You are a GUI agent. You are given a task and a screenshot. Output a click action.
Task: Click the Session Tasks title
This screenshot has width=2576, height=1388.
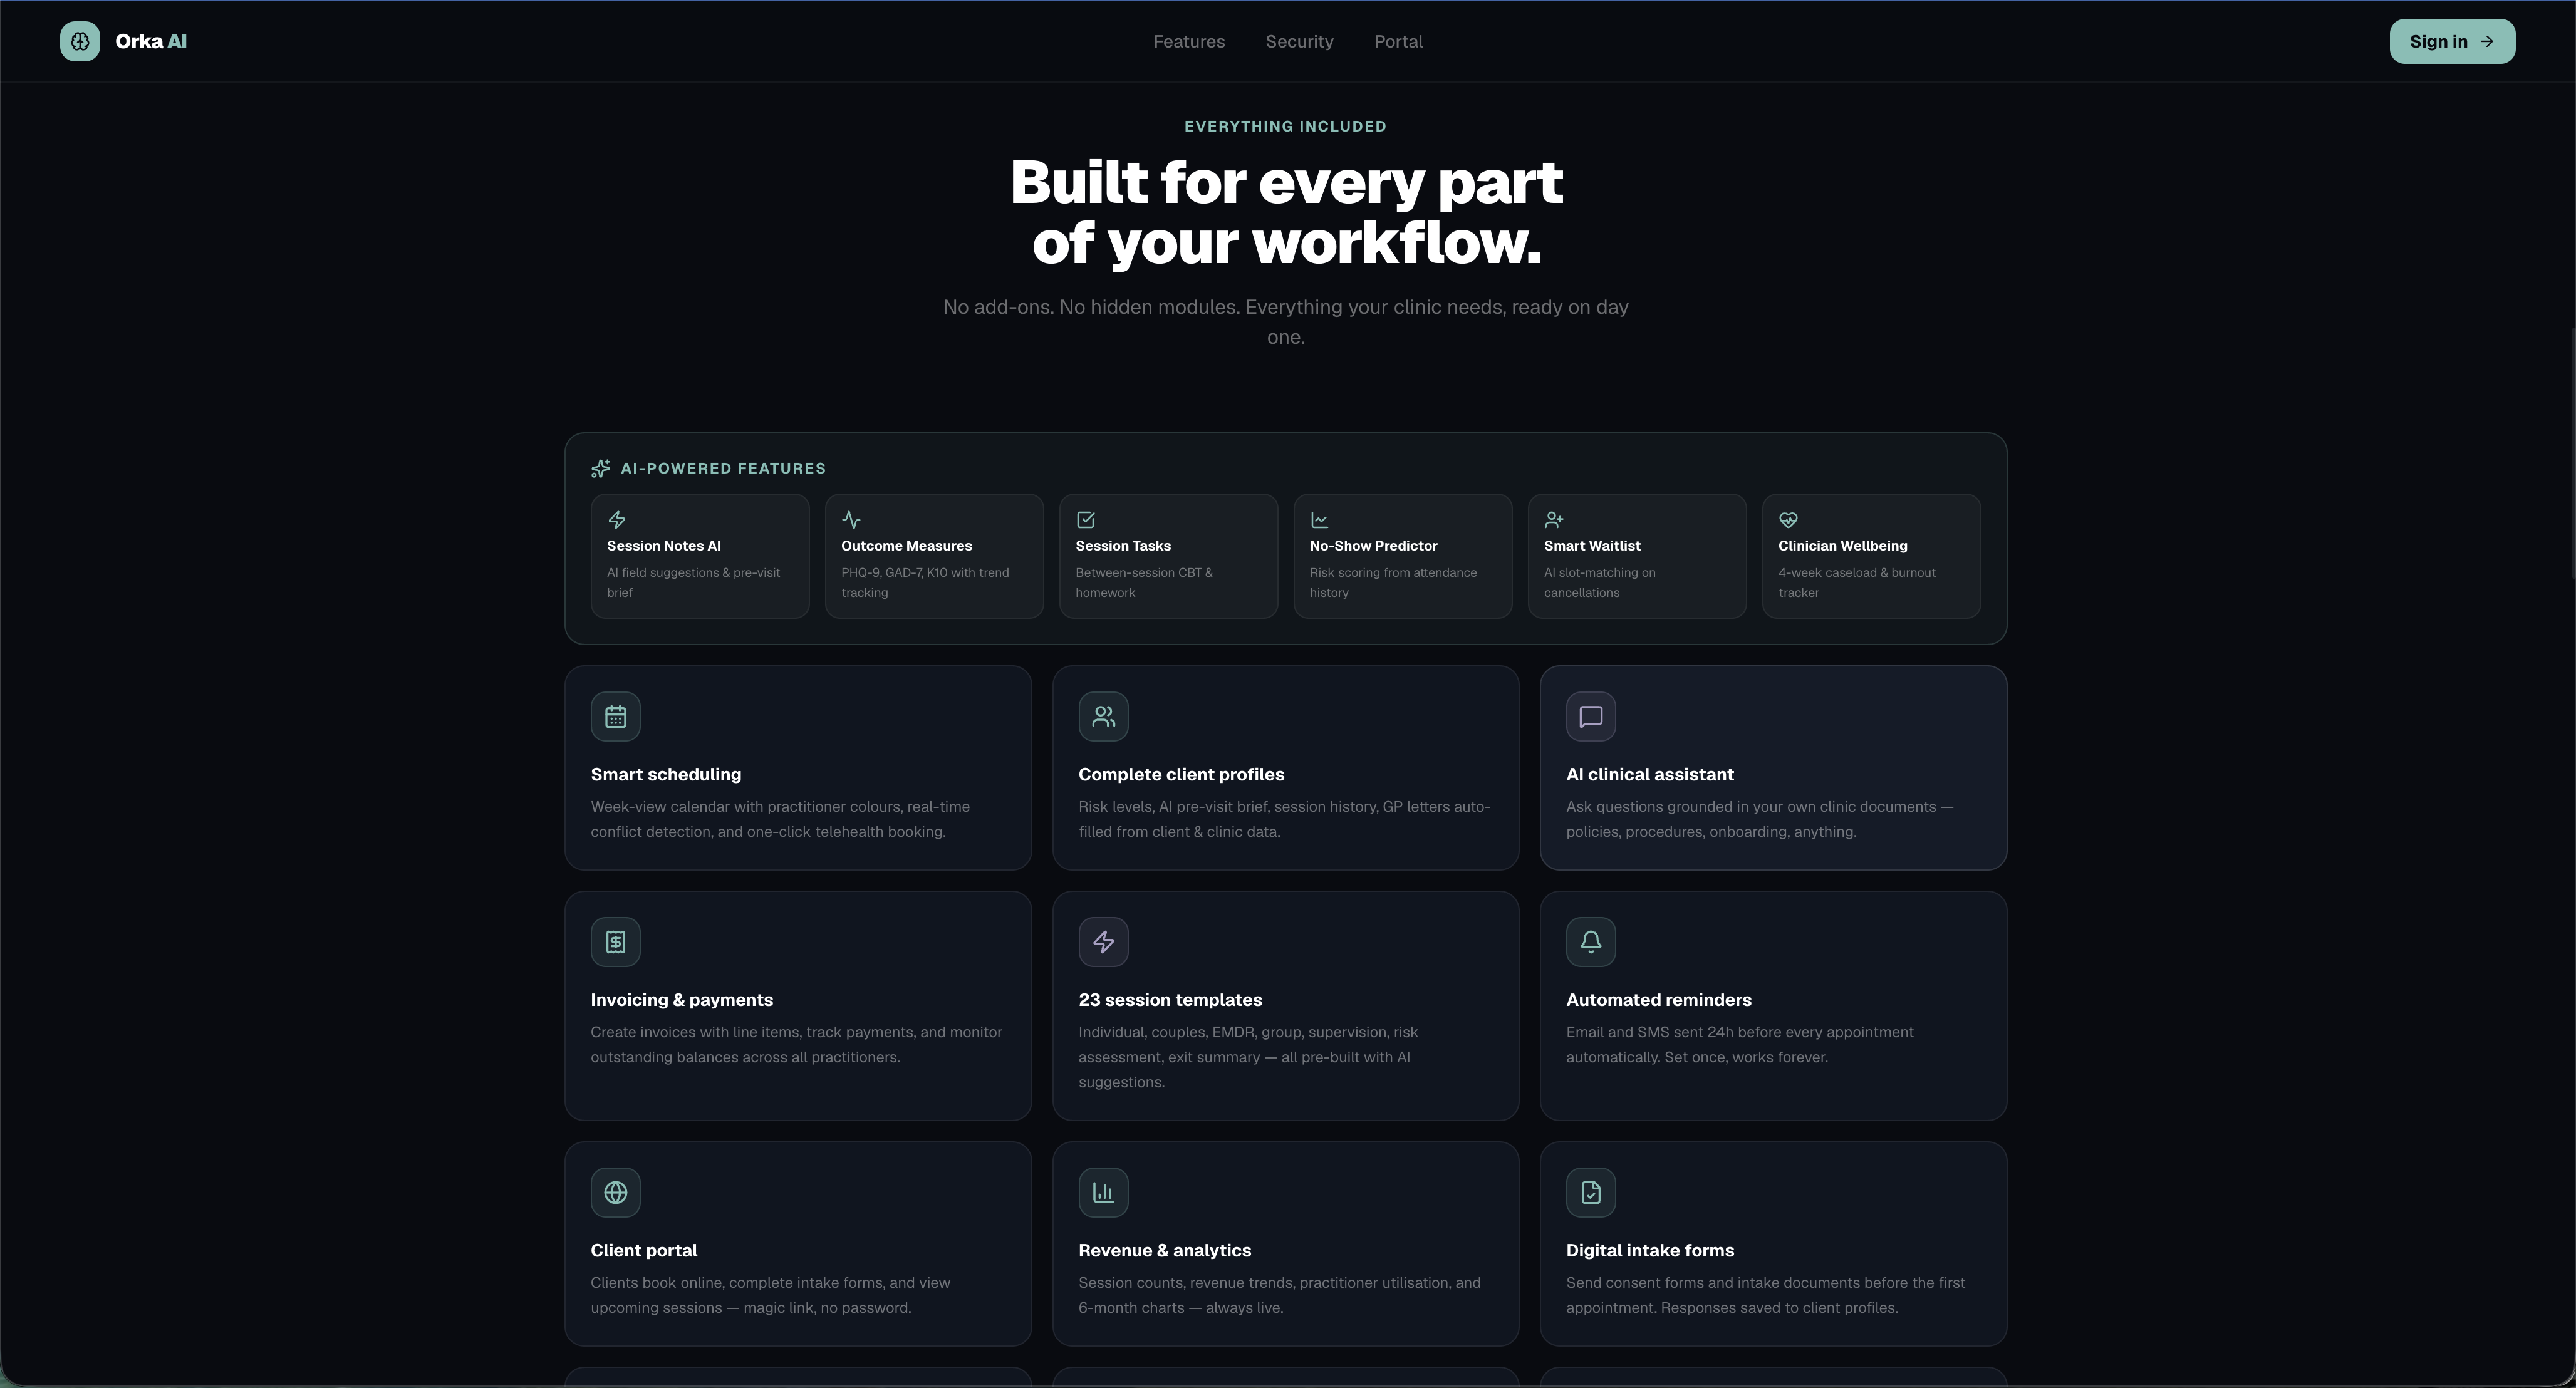point(1123,546)
